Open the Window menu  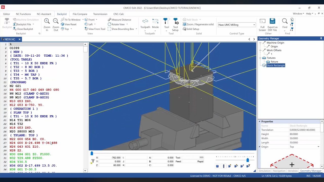click(298, 14)
